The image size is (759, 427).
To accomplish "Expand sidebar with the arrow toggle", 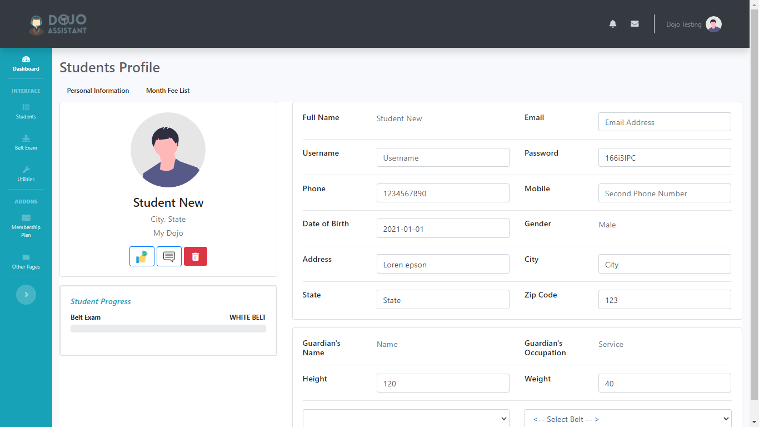I will [26, 295].
